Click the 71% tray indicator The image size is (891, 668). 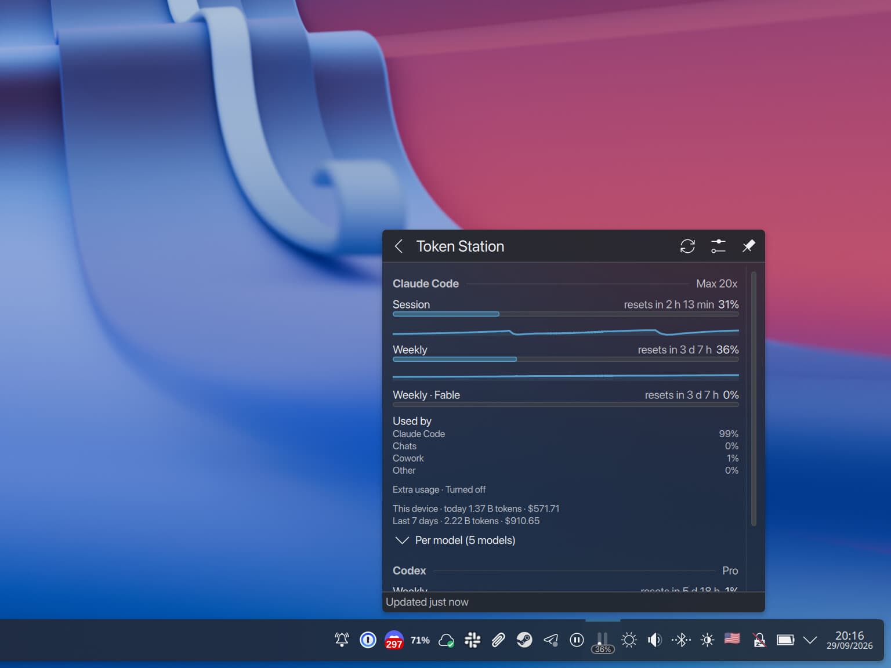pyautogui.click(x=420, y=640)
